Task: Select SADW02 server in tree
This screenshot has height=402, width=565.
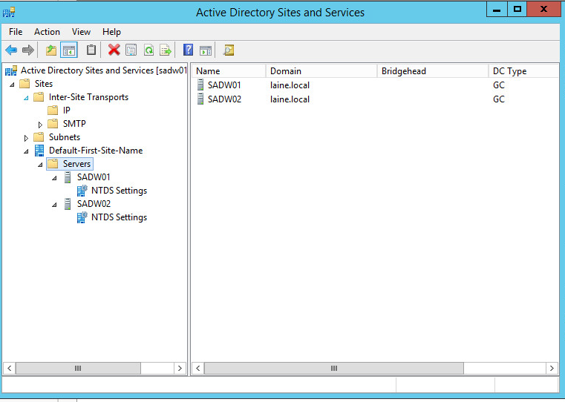Action: tap(94, 203)
